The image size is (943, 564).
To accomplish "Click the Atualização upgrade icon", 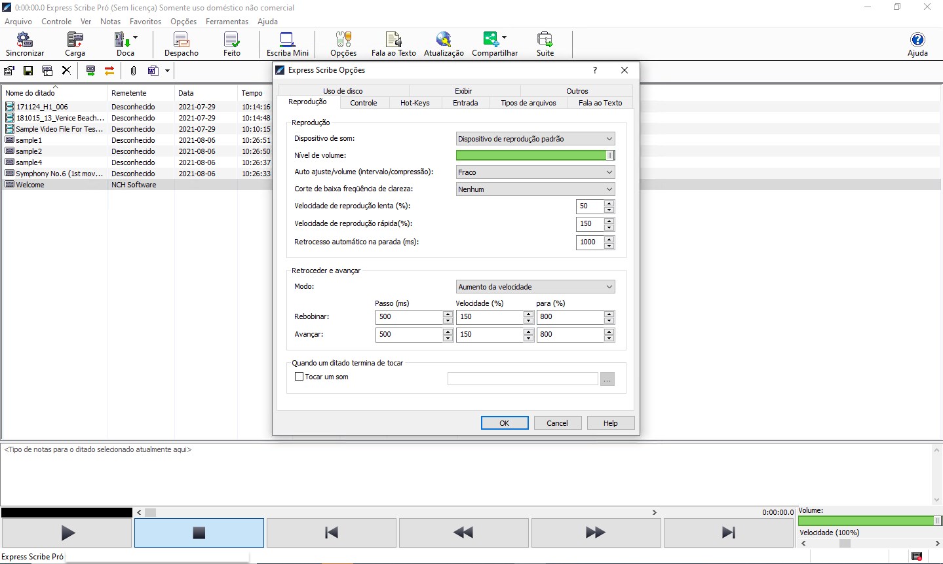I will click(x=444, y=45).
